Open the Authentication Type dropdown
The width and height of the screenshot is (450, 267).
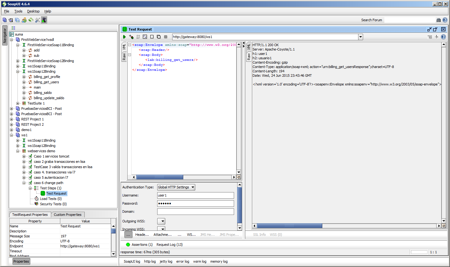tap(176, 187)
